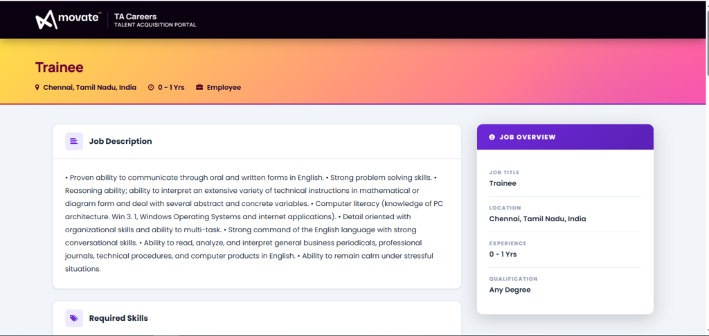This screenshot has width=709, height=336.
Task: Click the JOB OVERVIEW purple header
Action: 565,138
